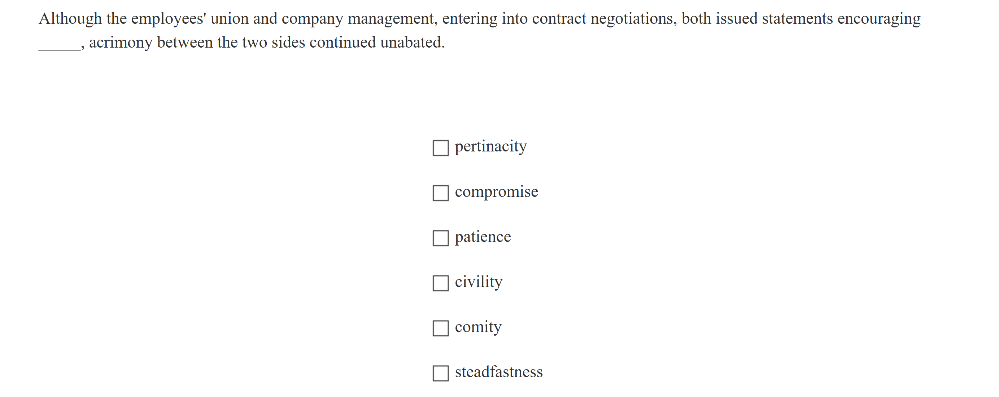This screenshot has width=999, height=397.
Task: Click the word 'Although' starting the sentence
Action: tap(70, 19)
